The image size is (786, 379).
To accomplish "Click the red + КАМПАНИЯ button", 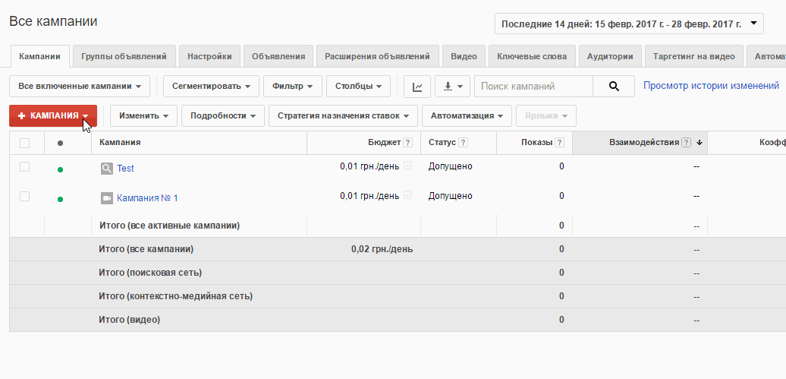I will 52,116.
